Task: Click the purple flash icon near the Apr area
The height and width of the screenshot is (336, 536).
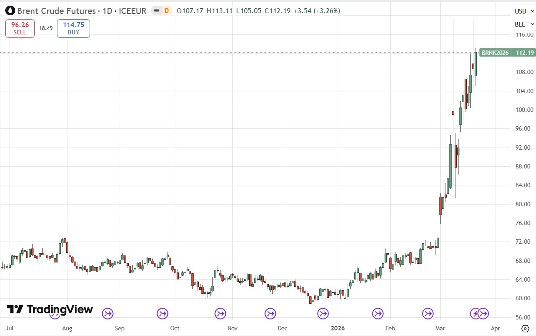Action: [475, 313]
